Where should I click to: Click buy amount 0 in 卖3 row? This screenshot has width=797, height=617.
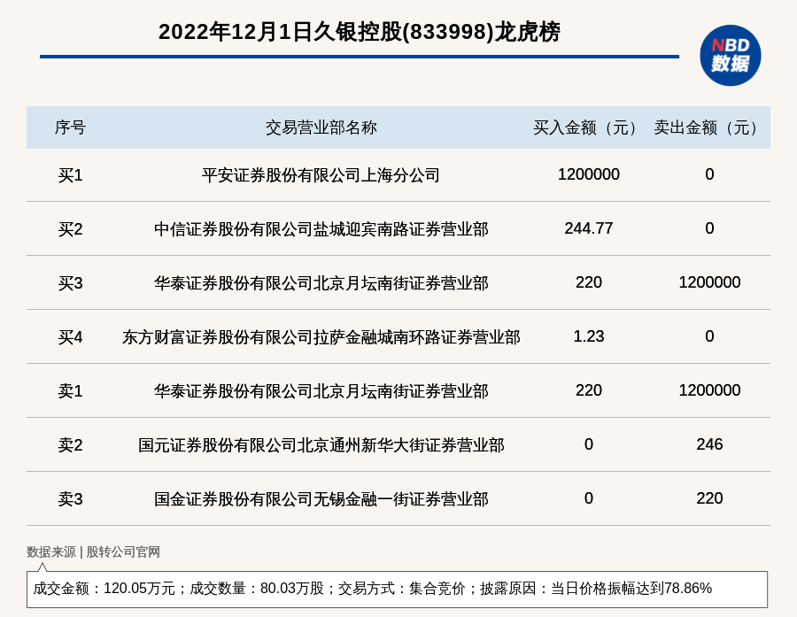click(x=589, y=497)
